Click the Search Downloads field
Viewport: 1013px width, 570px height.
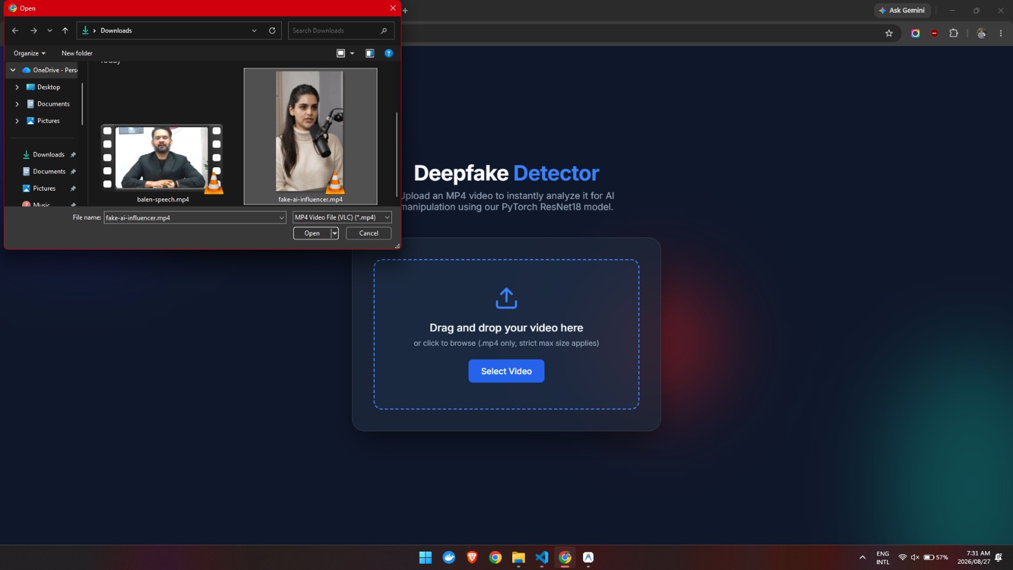(341, 30)
